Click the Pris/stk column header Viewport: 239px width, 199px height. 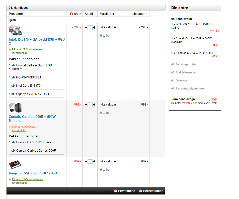click(x=75, y=14)
